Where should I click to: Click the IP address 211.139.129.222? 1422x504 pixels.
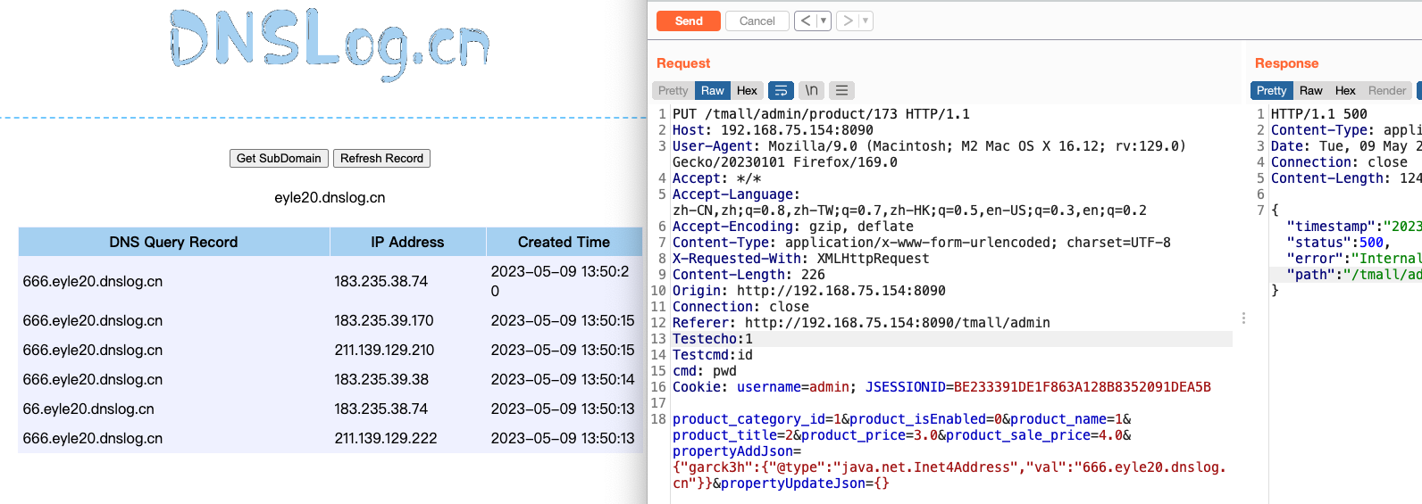coord(386,438)
